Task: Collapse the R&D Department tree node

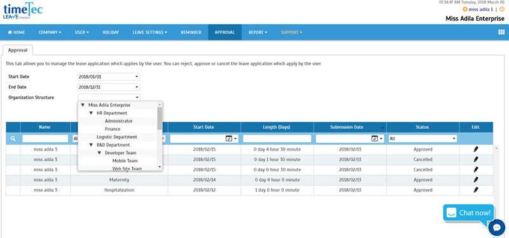Action: tap(91, 145)
